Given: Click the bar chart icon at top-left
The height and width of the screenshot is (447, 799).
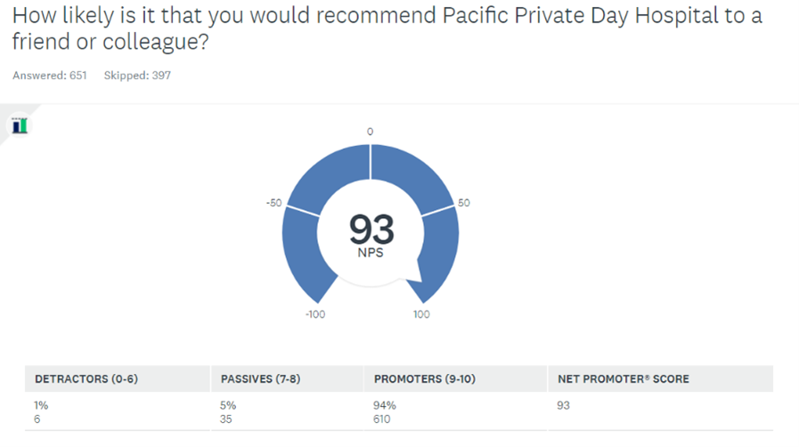Looking at the screenshot, I should click(20, 126).
